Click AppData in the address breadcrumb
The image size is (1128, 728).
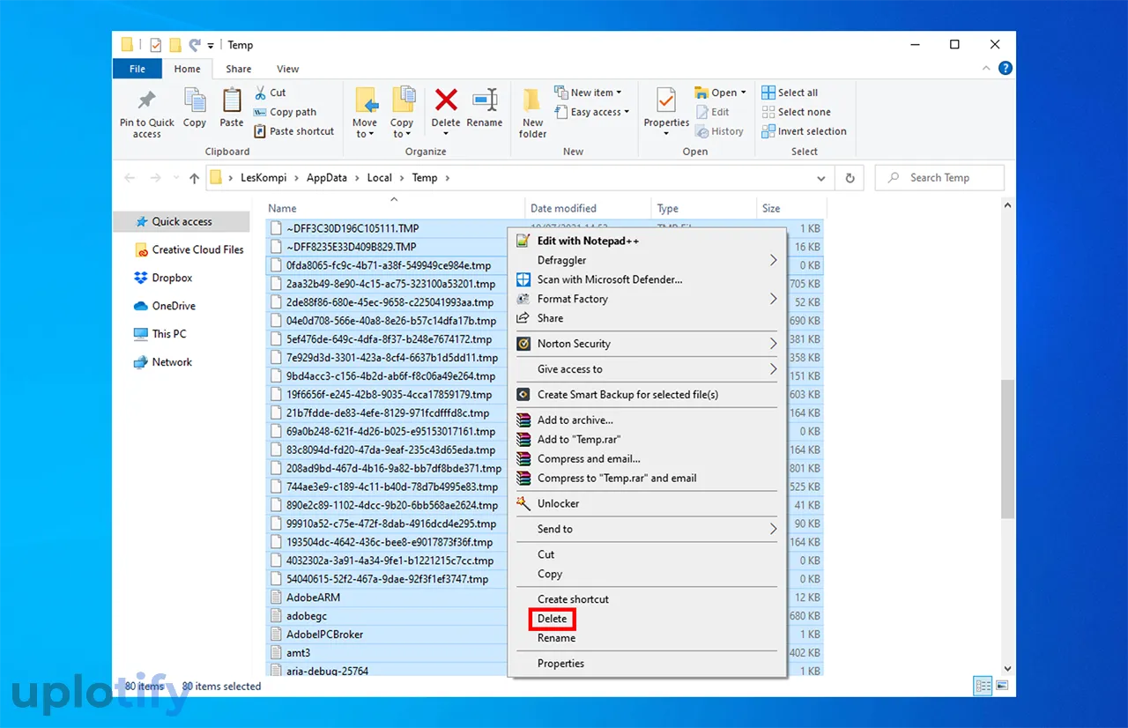[x=327, y=178]
